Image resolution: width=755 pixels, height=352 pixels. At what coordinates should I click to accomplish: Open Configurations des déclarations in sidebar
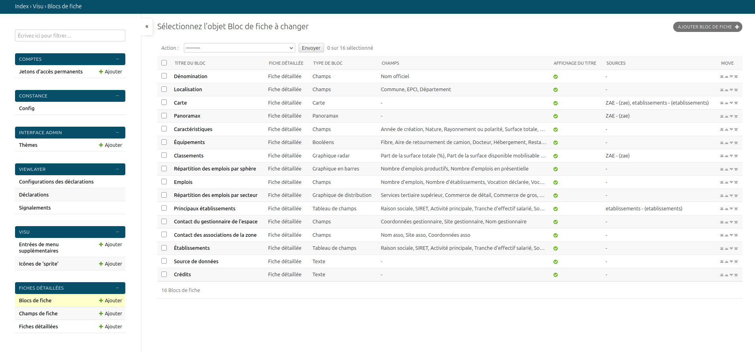pyautogui.click(x=56, y=182)
